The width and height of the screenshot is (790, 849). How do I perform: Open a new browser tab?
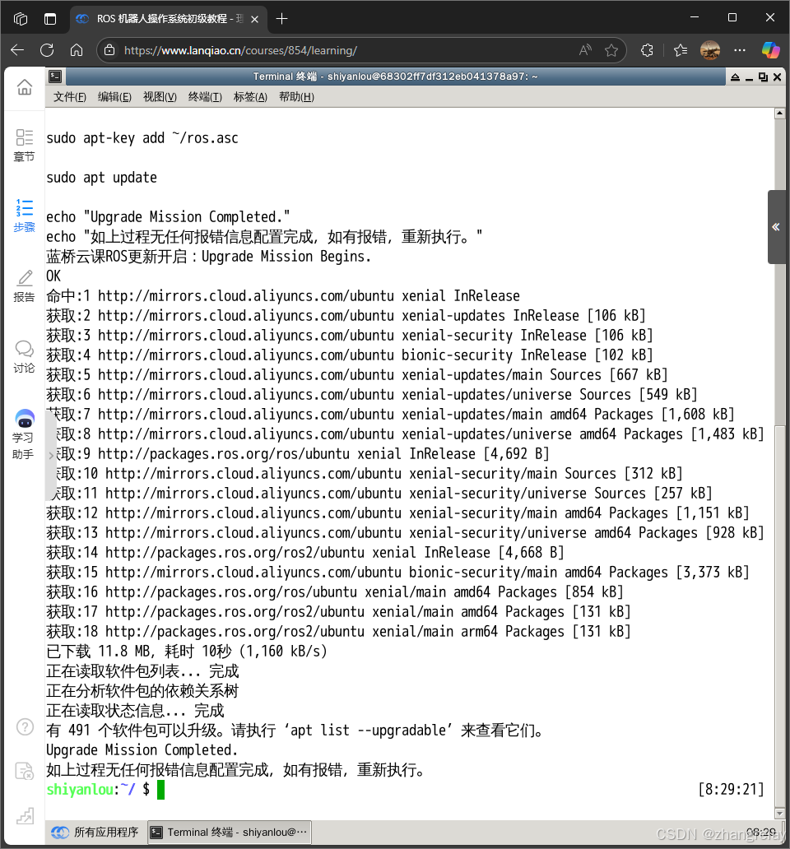[x=281, y=19]
